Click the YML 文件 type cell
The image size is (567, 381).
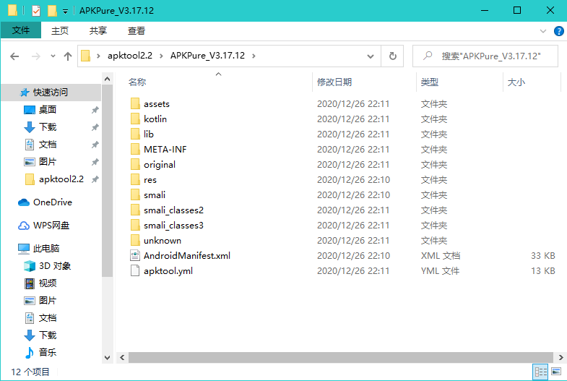coord(440,270)
